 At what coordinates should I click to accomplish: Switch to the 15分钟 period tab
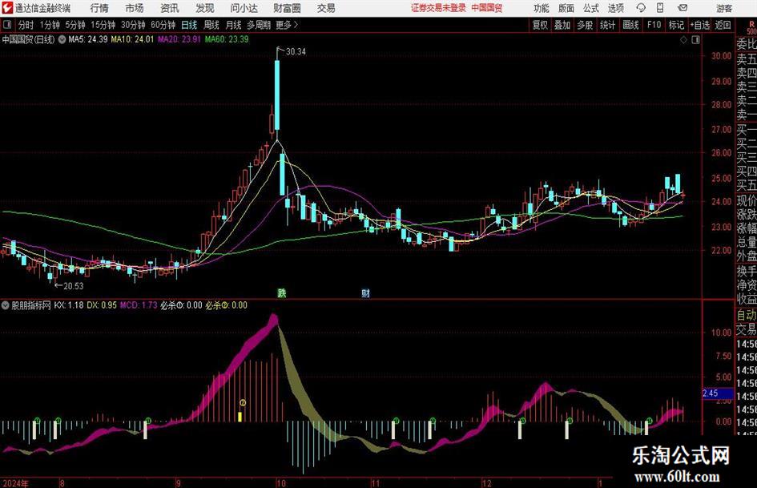tap(103, 25)
